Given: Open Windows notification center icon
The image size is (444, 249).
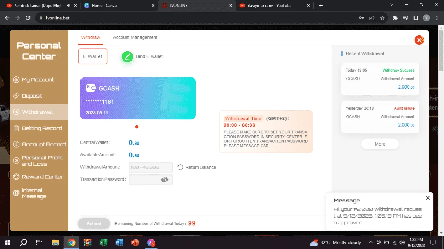Looking at the screenshot, I should [x=433, y=242].
